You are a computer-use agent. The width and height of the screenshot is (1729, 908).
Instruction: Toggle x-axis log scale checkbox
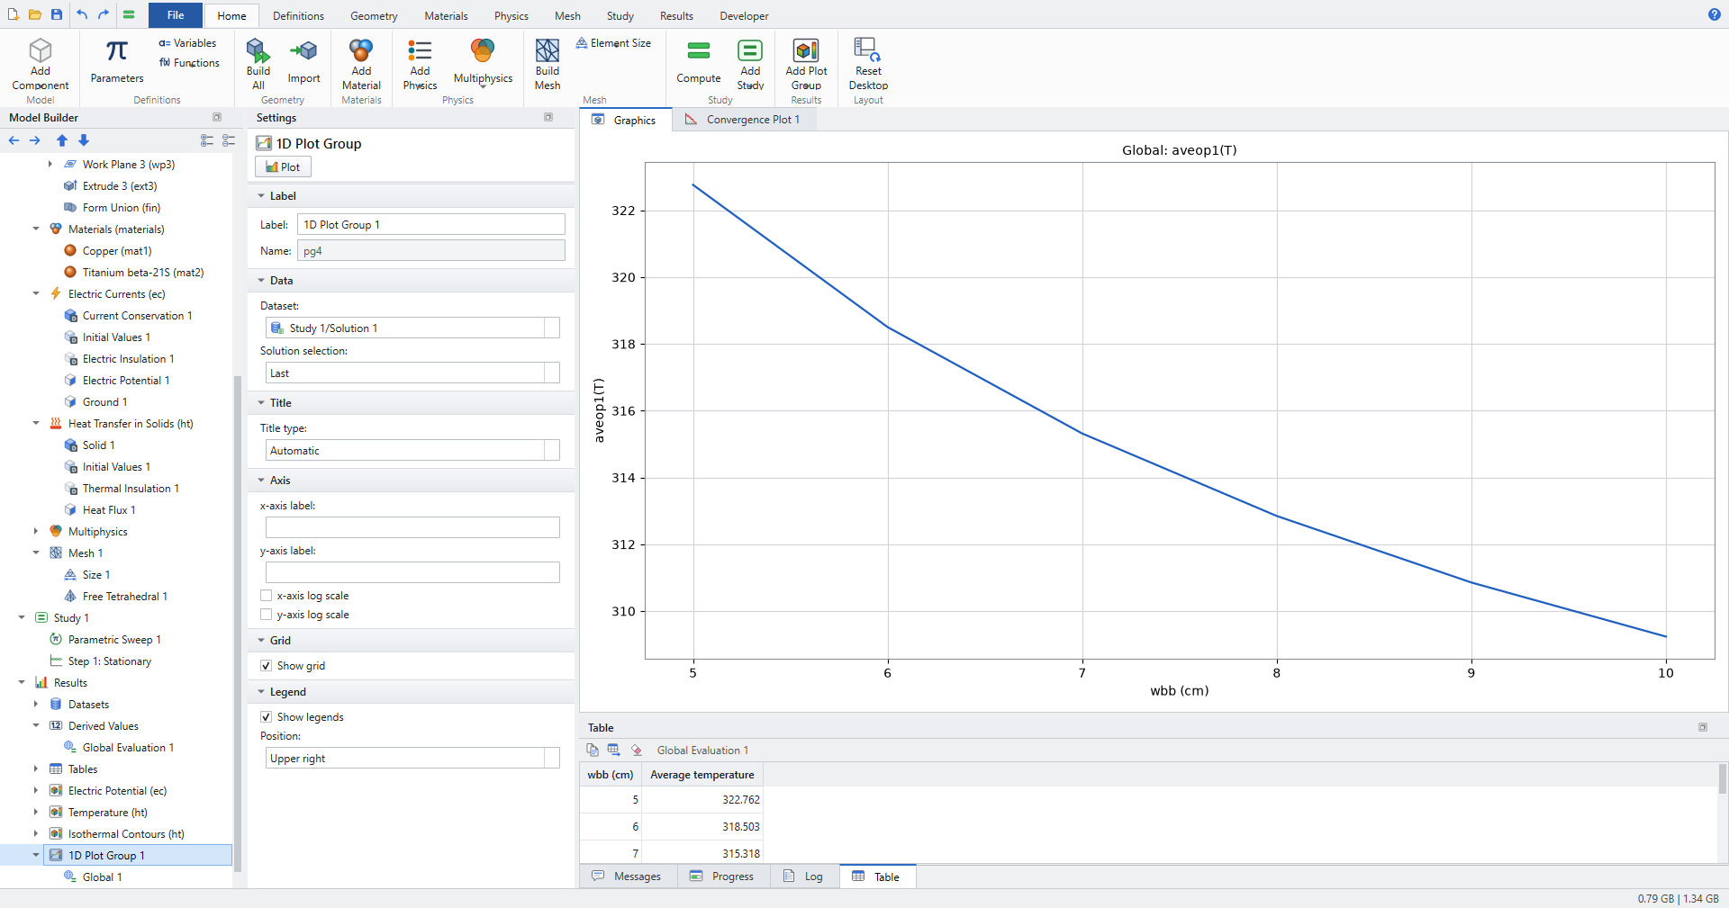tap(266, 596)
